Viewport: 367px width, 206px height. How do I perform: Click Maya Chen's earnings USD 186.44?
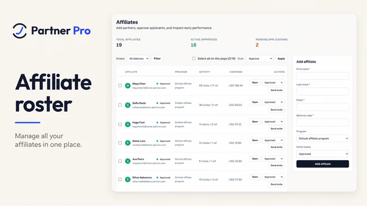[x=236, y=86]
